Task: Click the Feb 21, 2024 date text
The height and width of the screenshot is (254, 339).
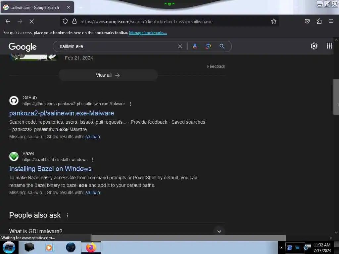Action: click(79, 58)
